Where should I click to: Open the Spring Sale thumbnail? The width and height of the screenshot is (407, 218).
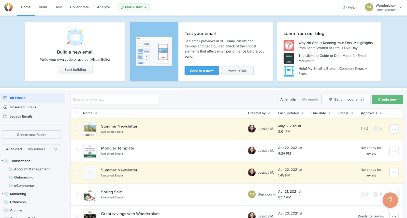pyautogui.click(x=90, y=194)
